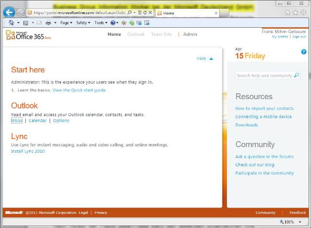Click the Read mail envelope icon
The image size is (311, 228).
[x=39, y=23]
